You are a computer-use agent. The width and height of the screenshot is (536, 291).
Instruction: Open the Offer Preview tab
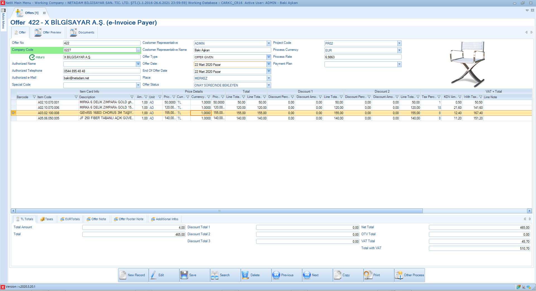click(x=48, y=32)
